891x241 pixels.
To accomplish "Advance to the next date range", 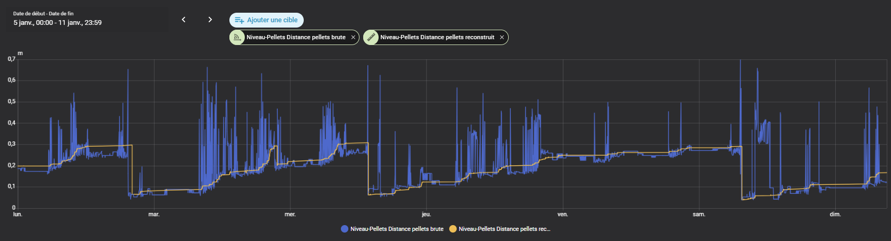I will click(210, 20).
